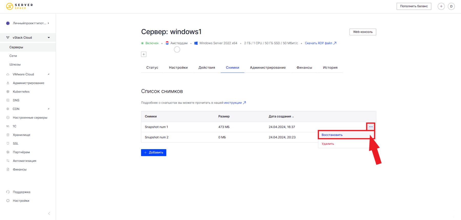
Task: Click the Snapshot num 1 name
Action: [x=156, y=127]
